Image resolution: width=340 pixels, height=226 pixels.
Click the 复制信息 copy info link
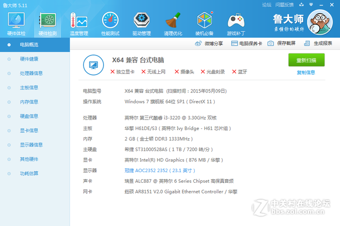306,73
